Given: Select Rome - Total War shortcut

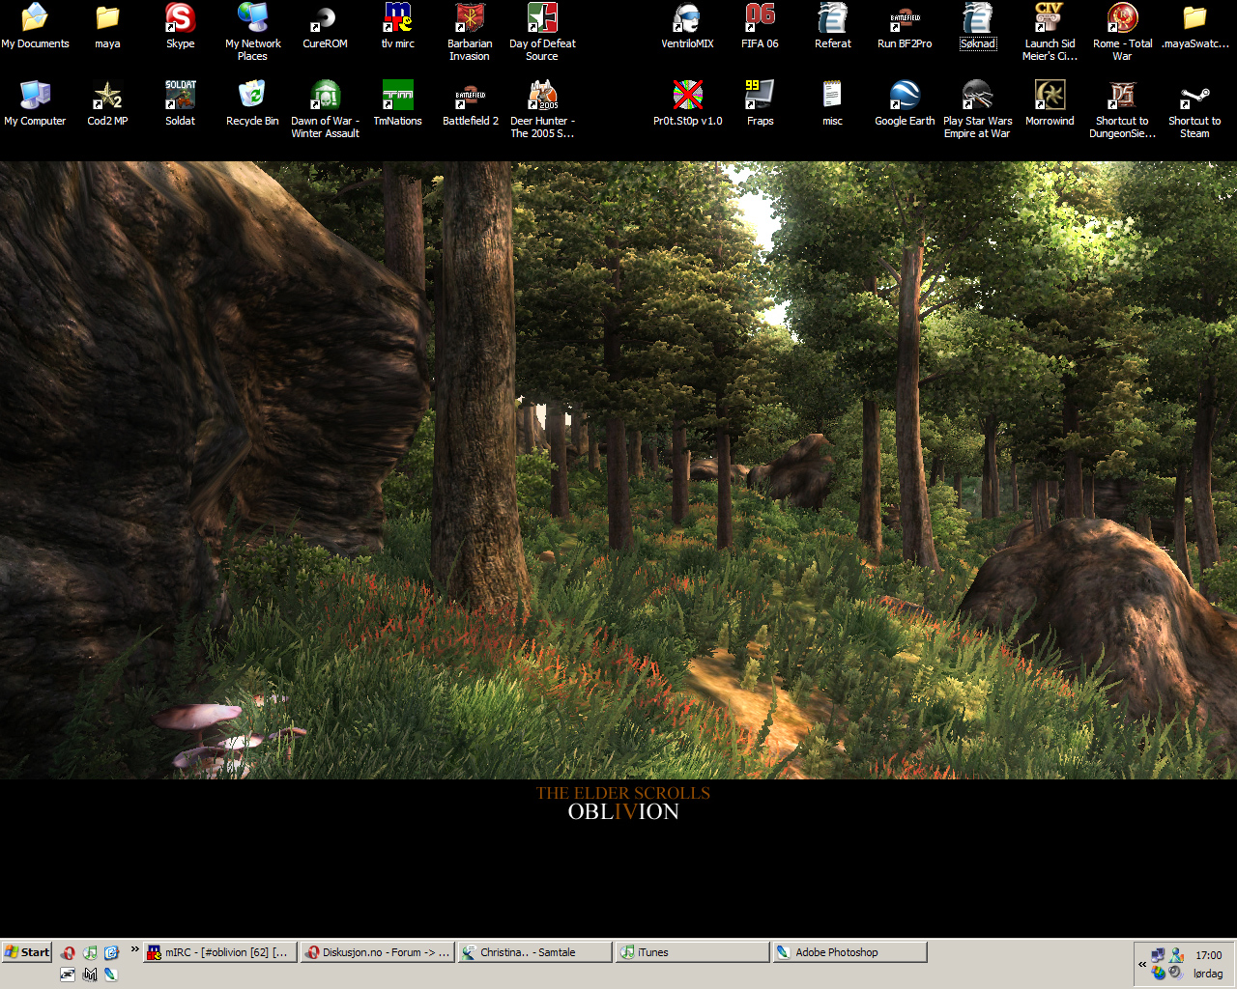Looking at the screenshot, I should [1122, 32].
